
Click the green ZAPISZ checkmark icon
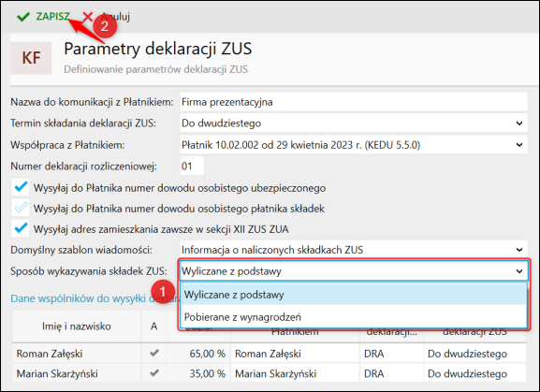coord(23,17)
